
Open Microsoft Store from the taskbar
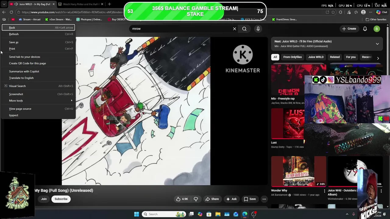pos(209,214)
